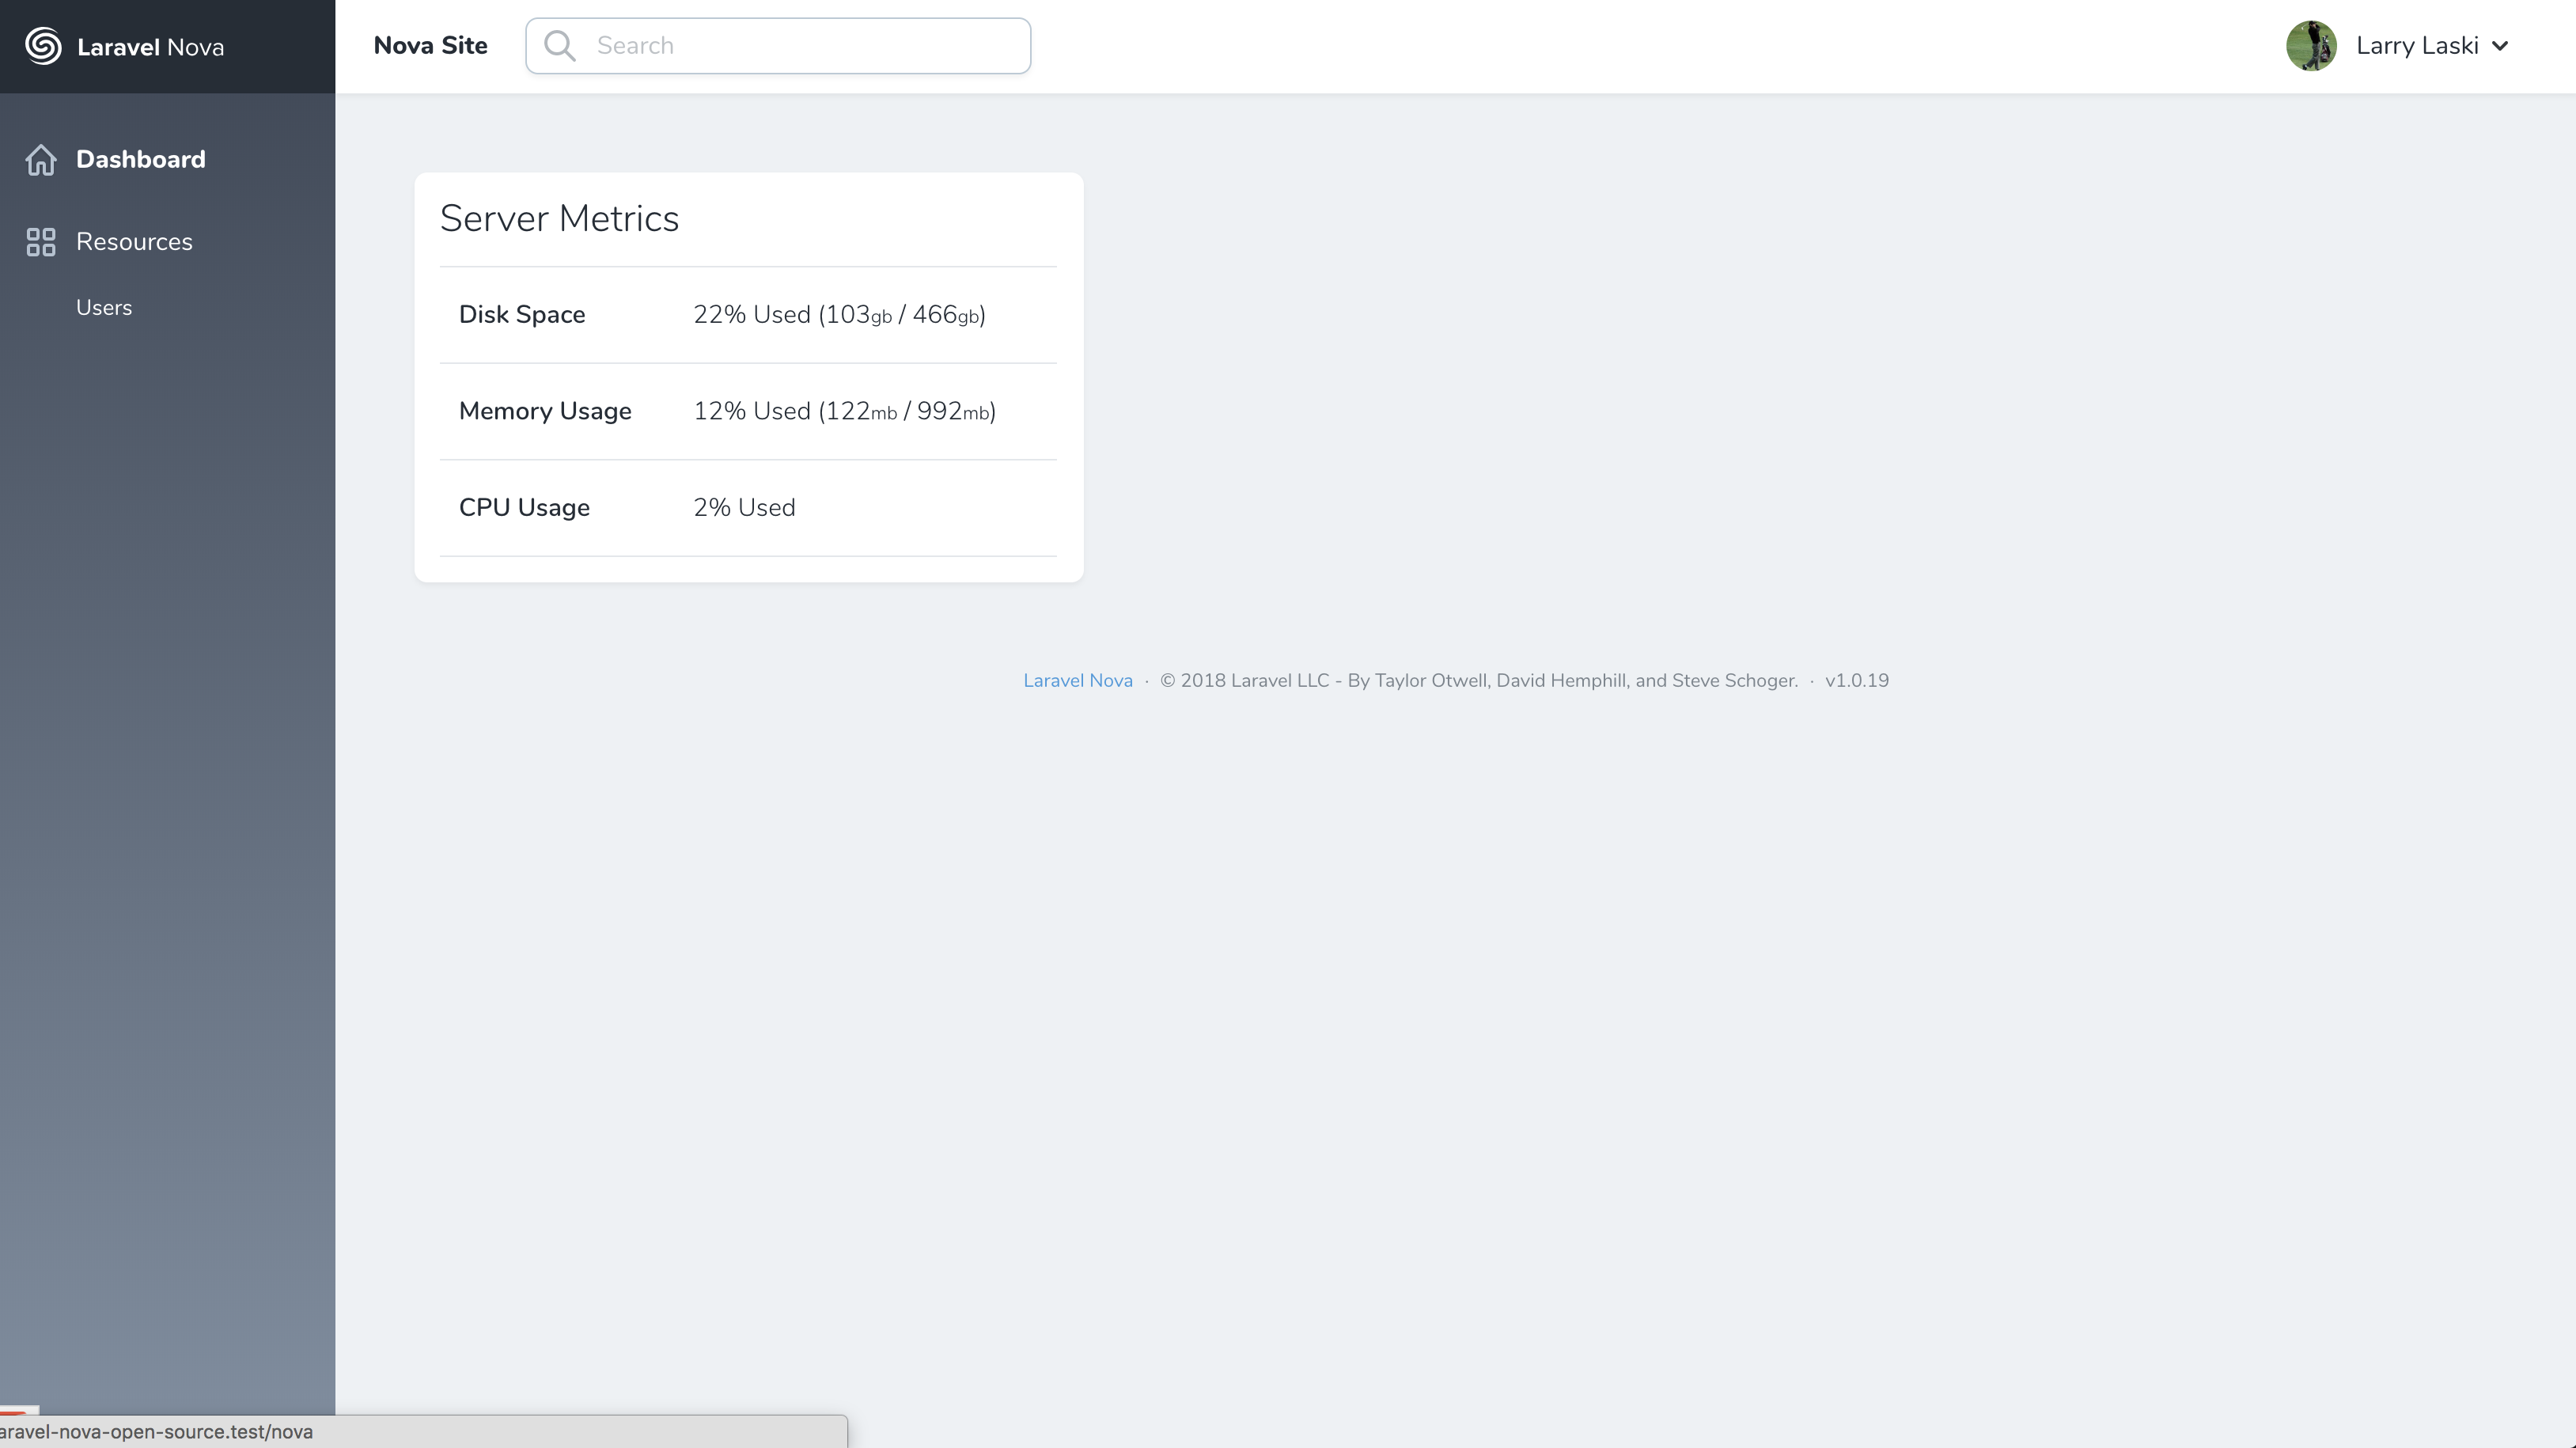
Task: Click Larry Laski's avatar picture
Action: tap(2310, 46)
